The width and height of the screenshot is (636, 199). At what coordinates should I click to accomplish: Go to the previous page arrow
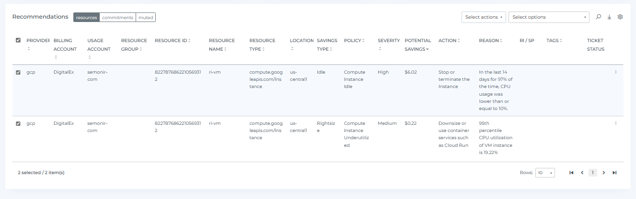(x=582, y=173)
